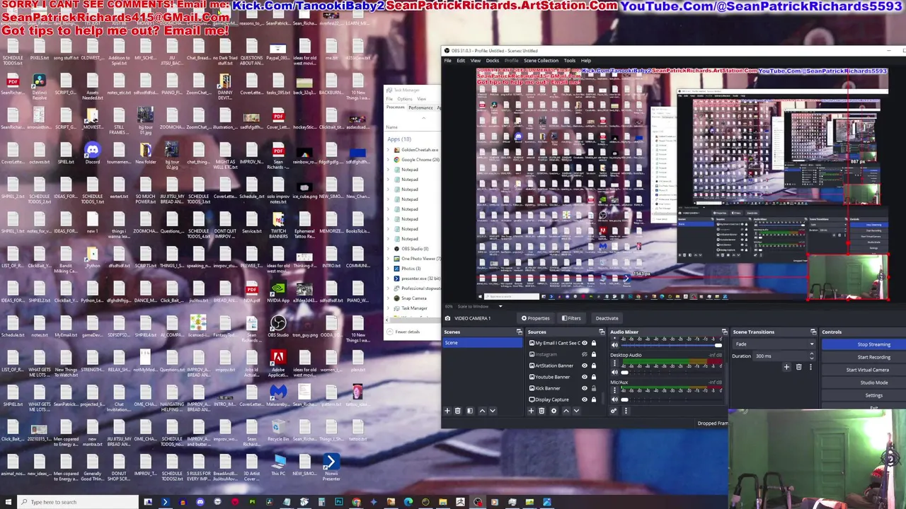Expand Google Chrome group in Task Manager
The width and height of the screenshot is (906, 509).
389,160
